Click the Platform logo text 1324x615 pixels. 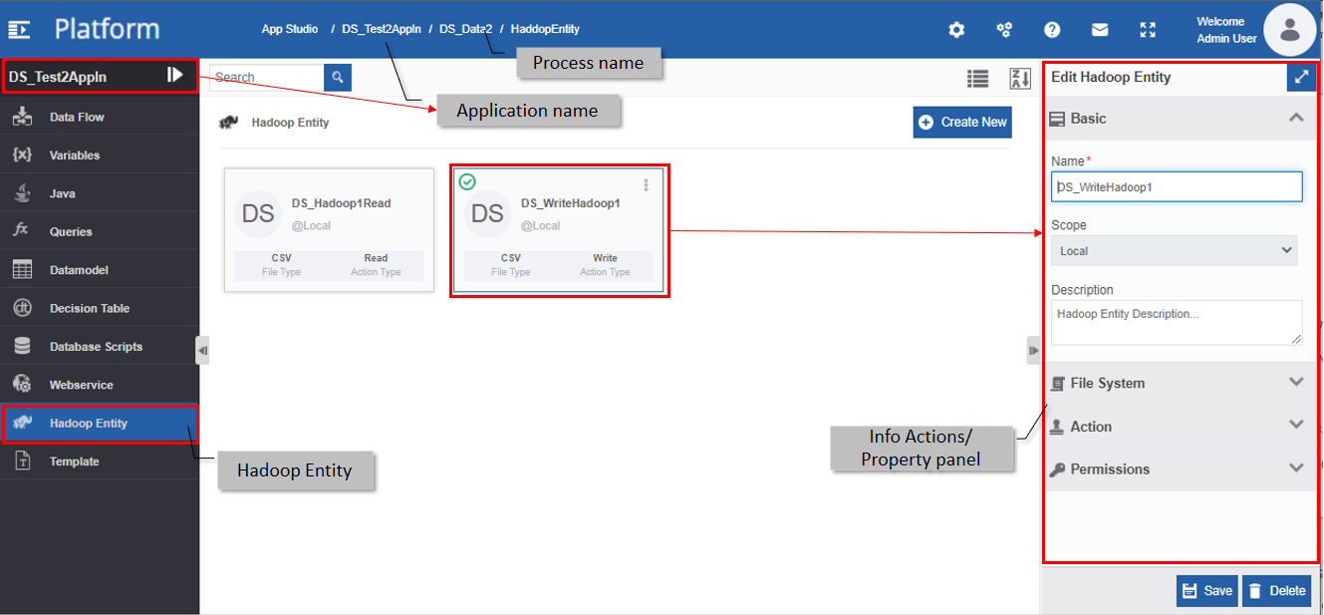pos(107,29)
